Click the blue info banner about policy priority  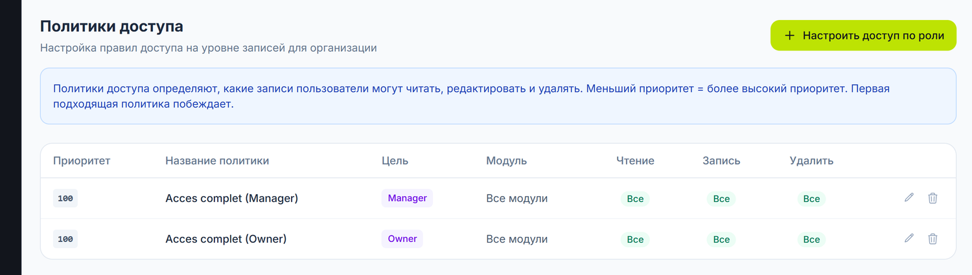point(498,96)
